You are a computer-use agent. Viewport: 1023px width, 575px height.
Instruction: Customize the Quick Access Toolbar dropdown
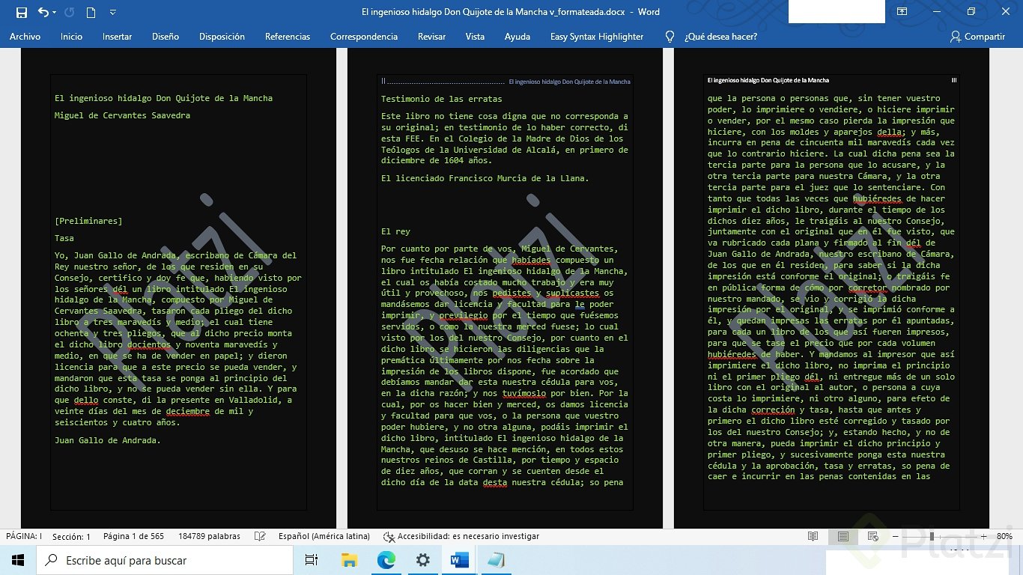point(112,13)
